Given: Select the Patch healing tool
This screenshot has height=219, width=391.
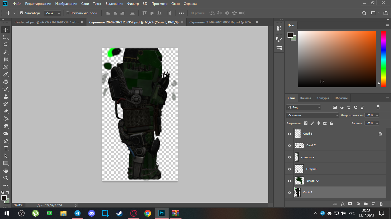Looking at the screenshot, I should (x=6, y=82).
